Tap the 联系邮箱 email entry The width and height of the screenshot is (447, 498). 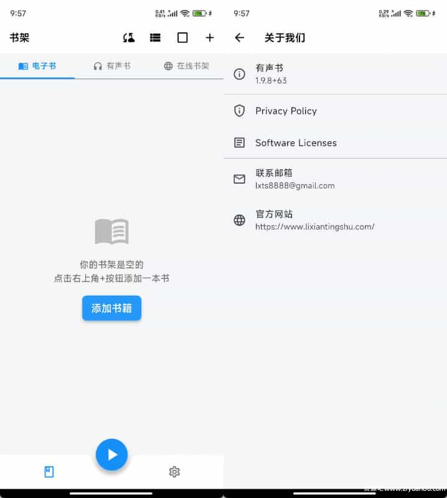[294, 179]
